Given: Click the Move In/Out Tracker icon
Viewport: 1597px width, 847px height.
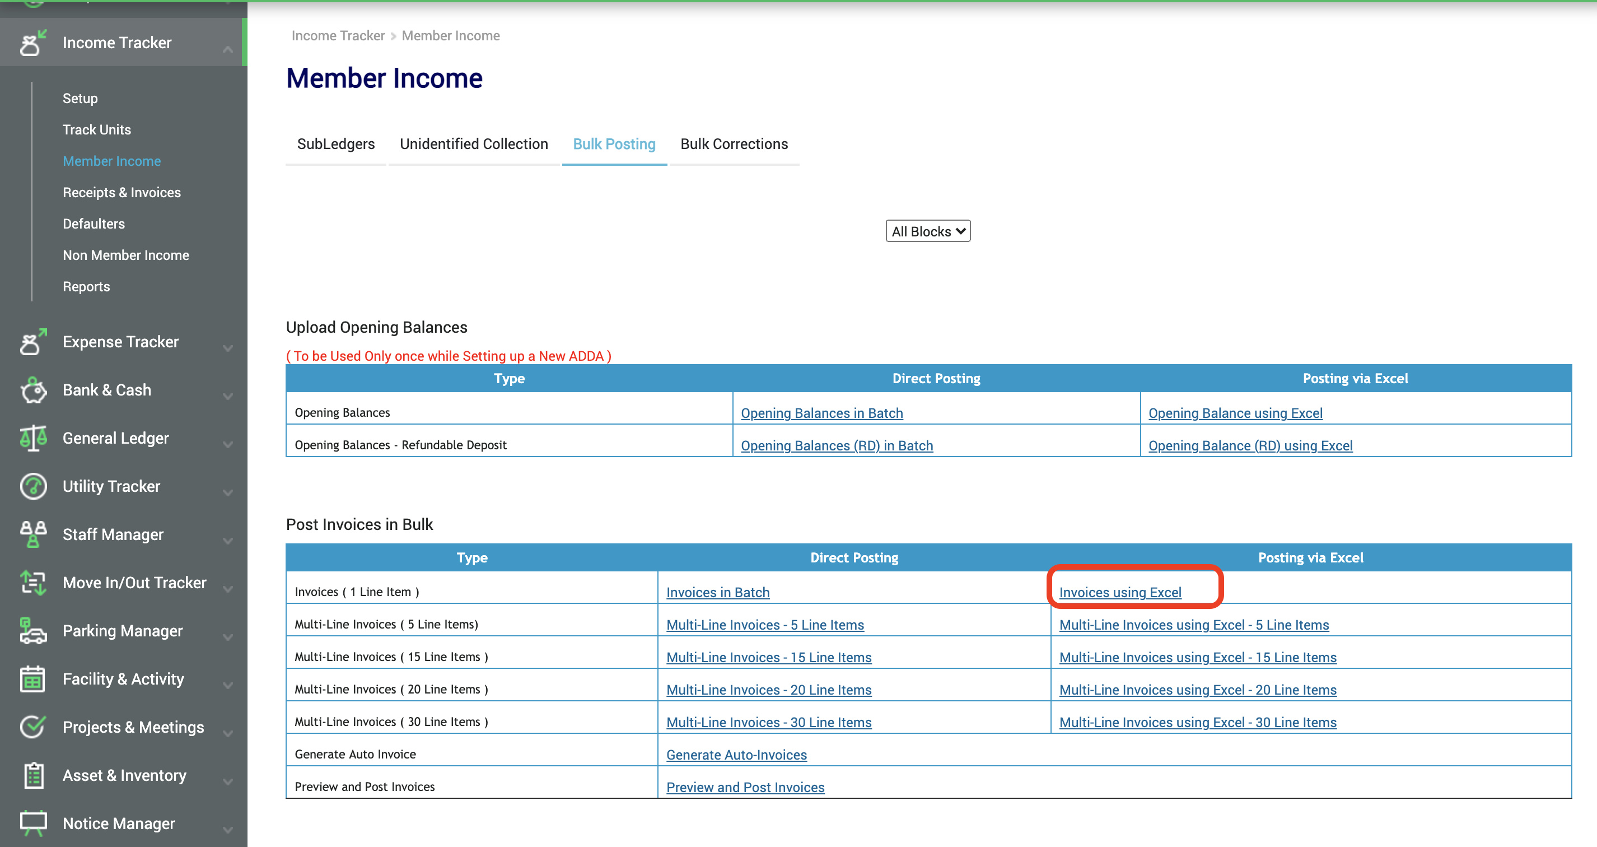Looking at the screenshot, I should point(33,582).
